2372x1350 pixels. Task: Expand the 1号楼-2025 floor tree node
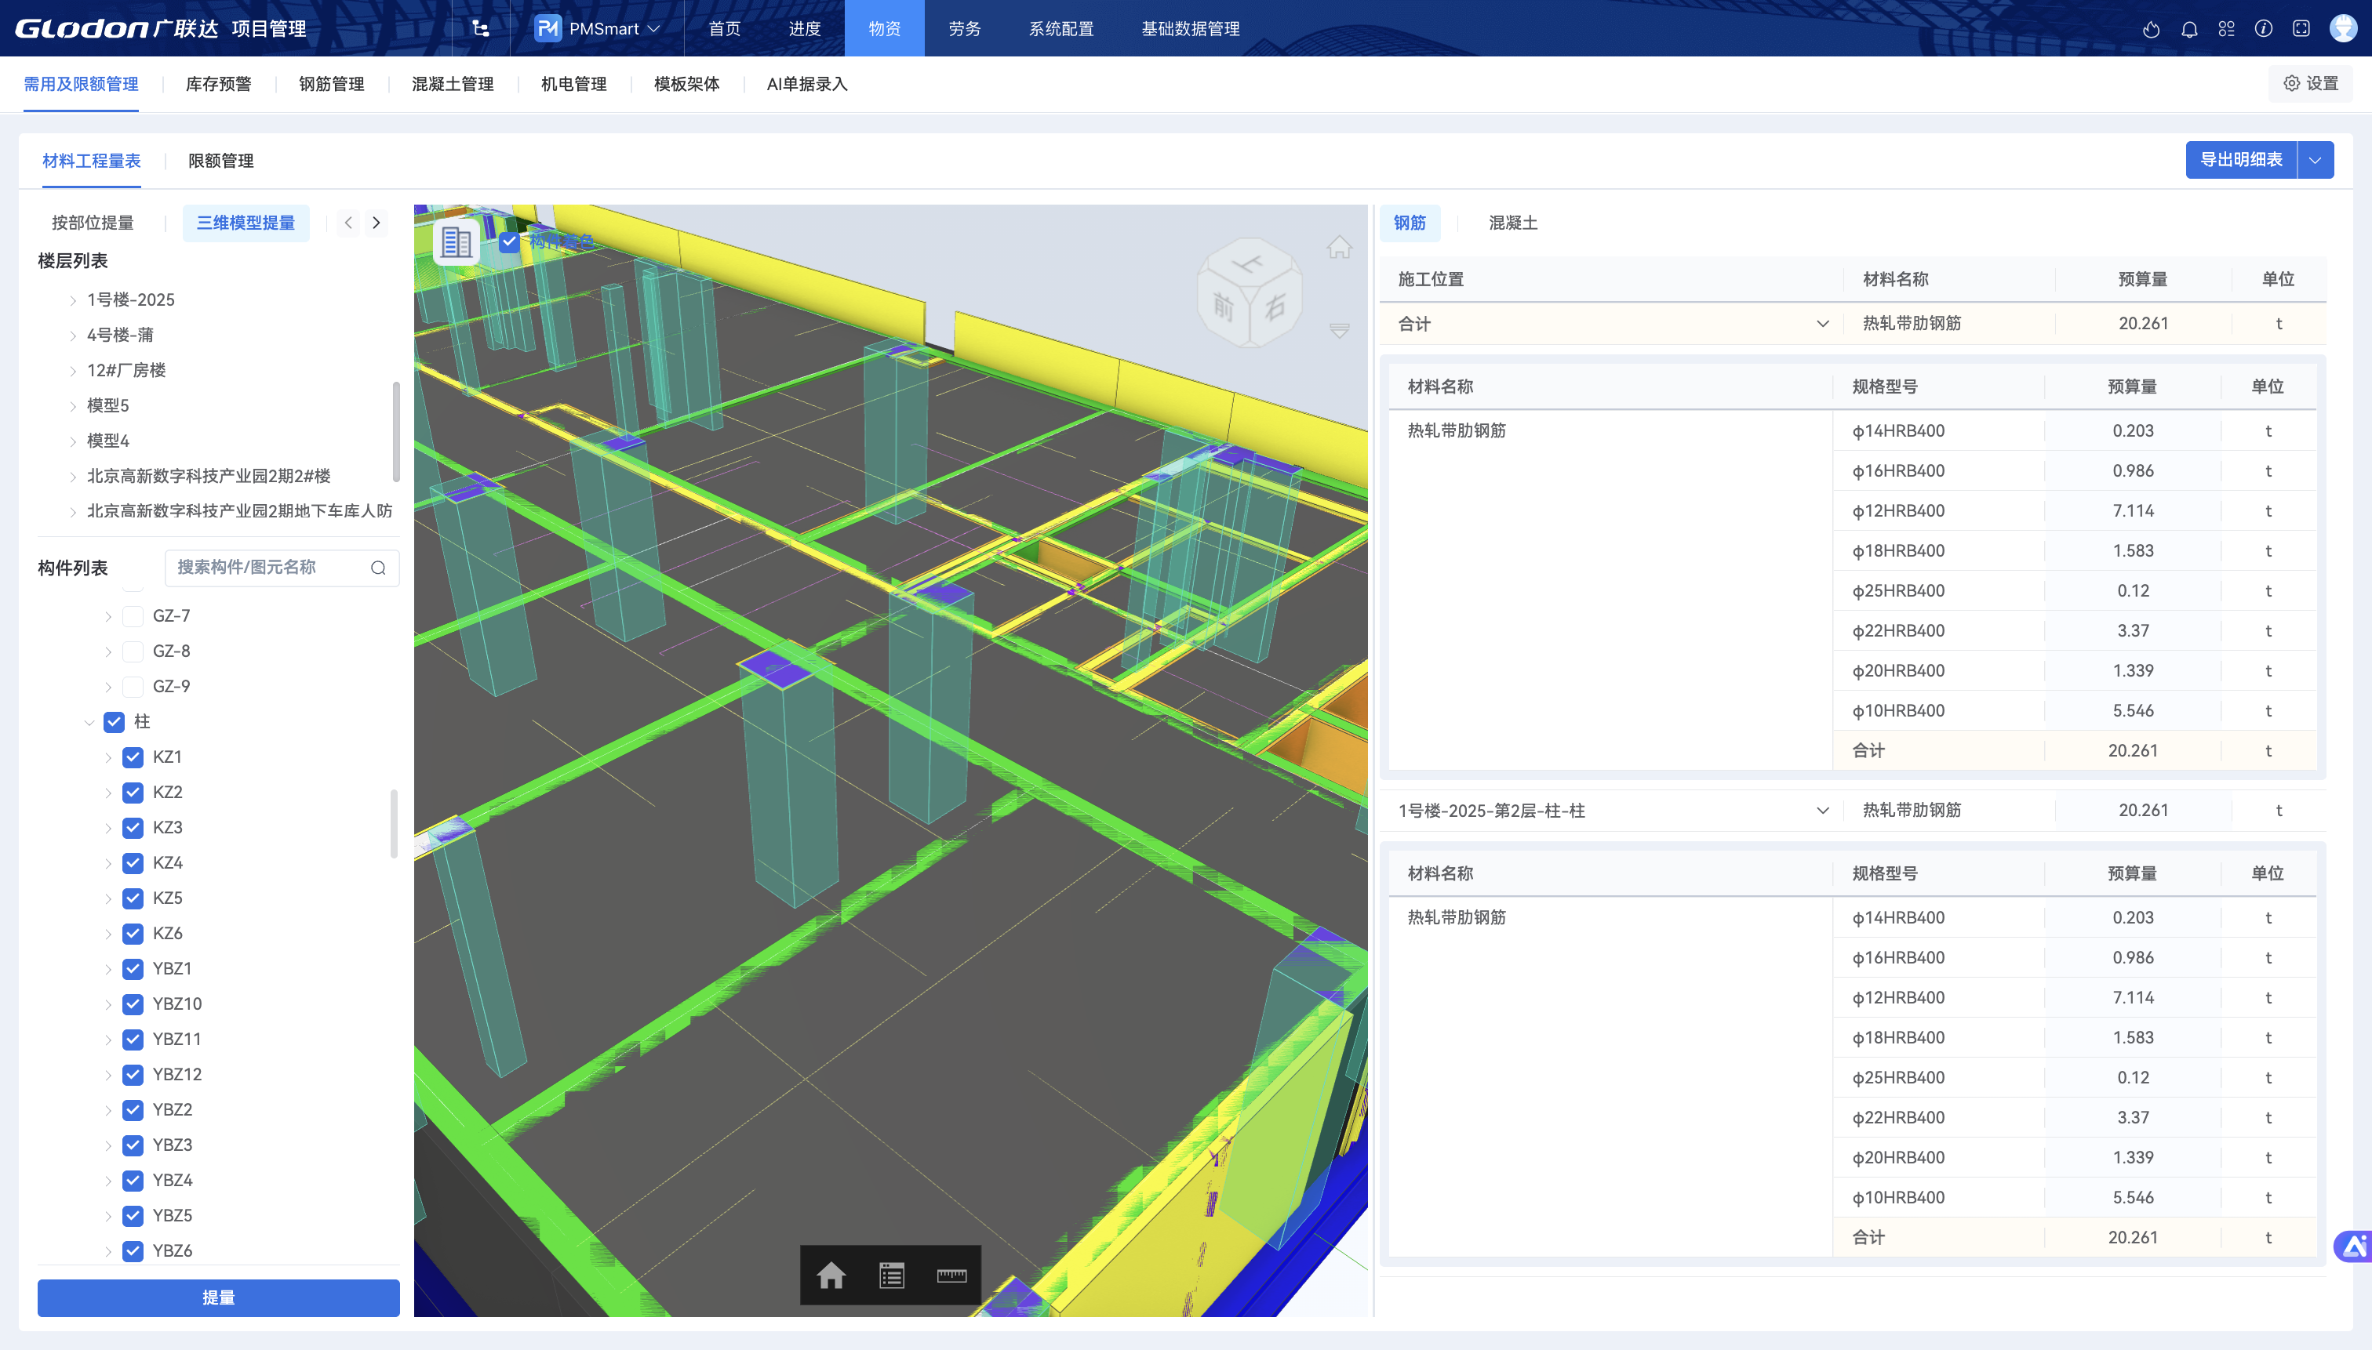(73, 300)
